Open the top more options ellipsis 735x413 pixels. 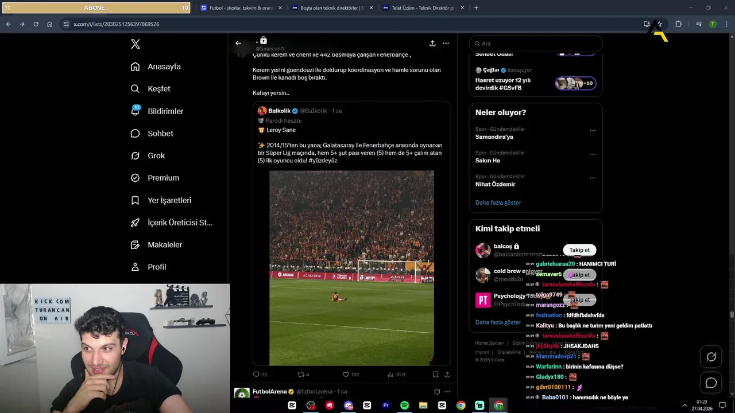[x=446, y=43]
